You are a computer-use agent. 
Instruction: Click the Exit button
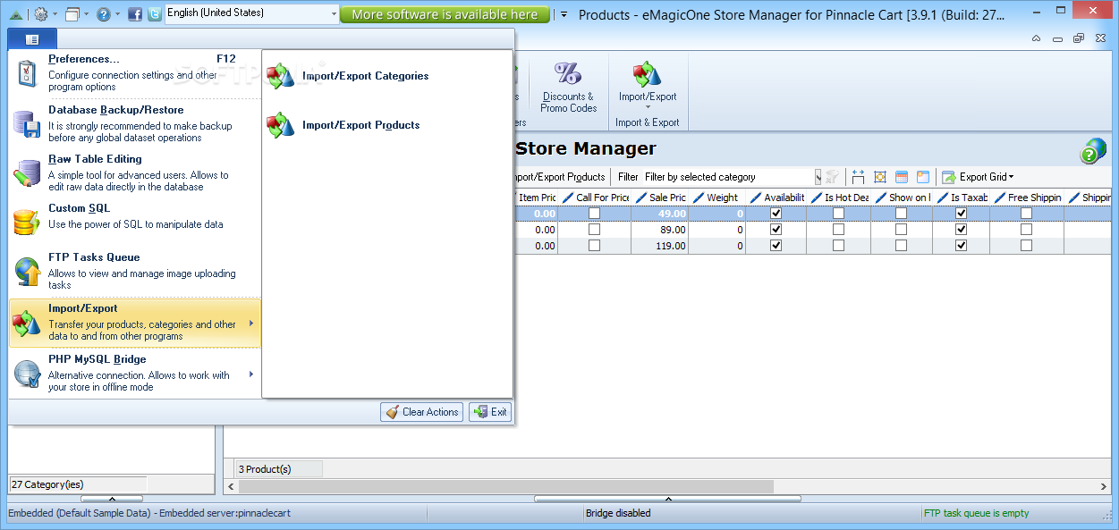[490, 412]
